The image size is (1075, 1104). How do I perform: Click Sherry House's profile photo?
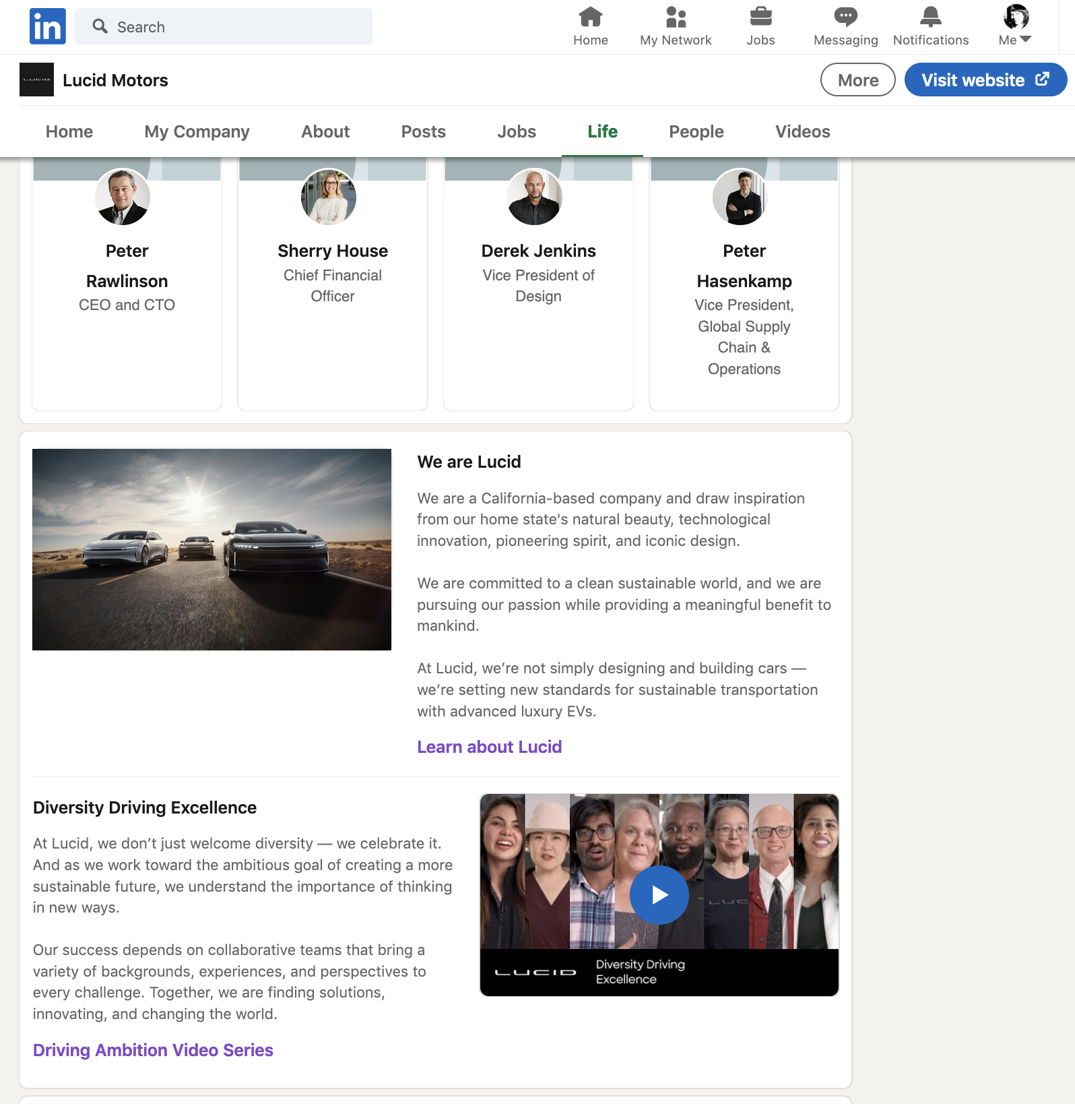click(329, 197)
